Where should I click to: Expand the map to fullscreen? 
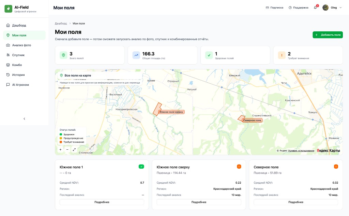pos(74,149)
